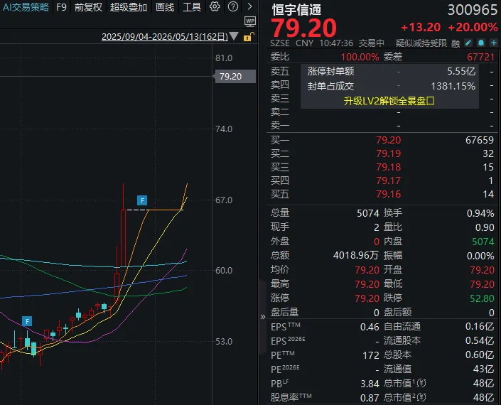Click the 内盘 5074 value
This screenshot has height=405, width=501.
tap(483, 242)
